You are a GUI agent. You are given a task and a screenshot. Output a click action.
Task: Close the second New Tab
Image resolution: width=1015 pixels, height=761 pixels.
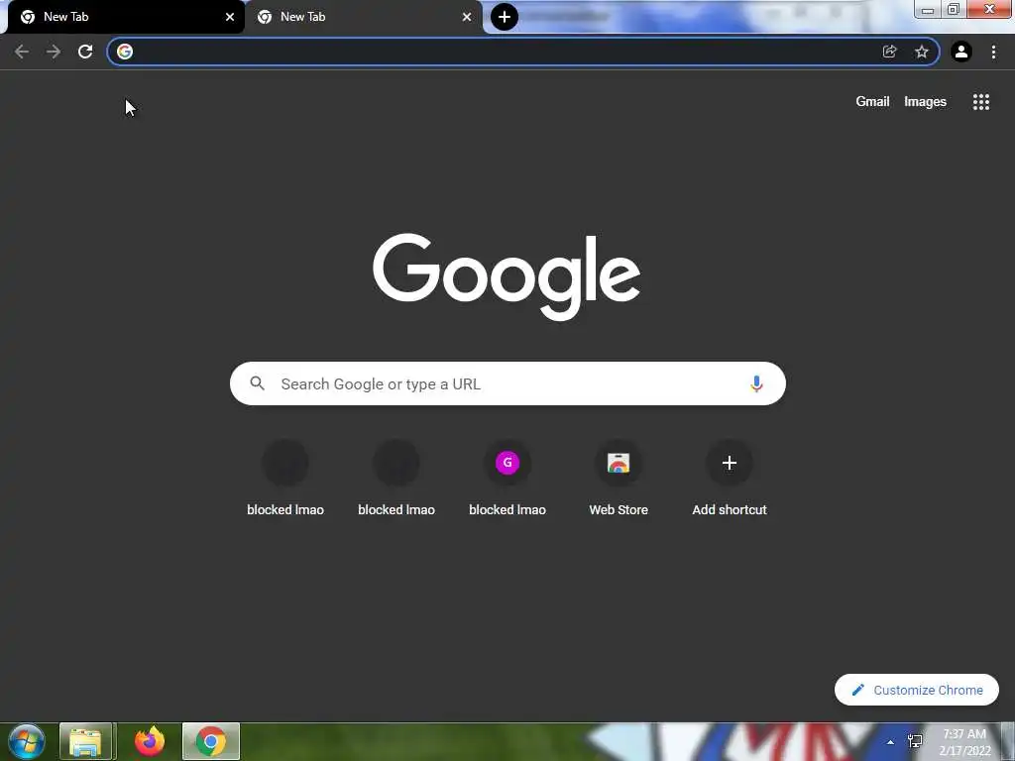pos(467,17)
